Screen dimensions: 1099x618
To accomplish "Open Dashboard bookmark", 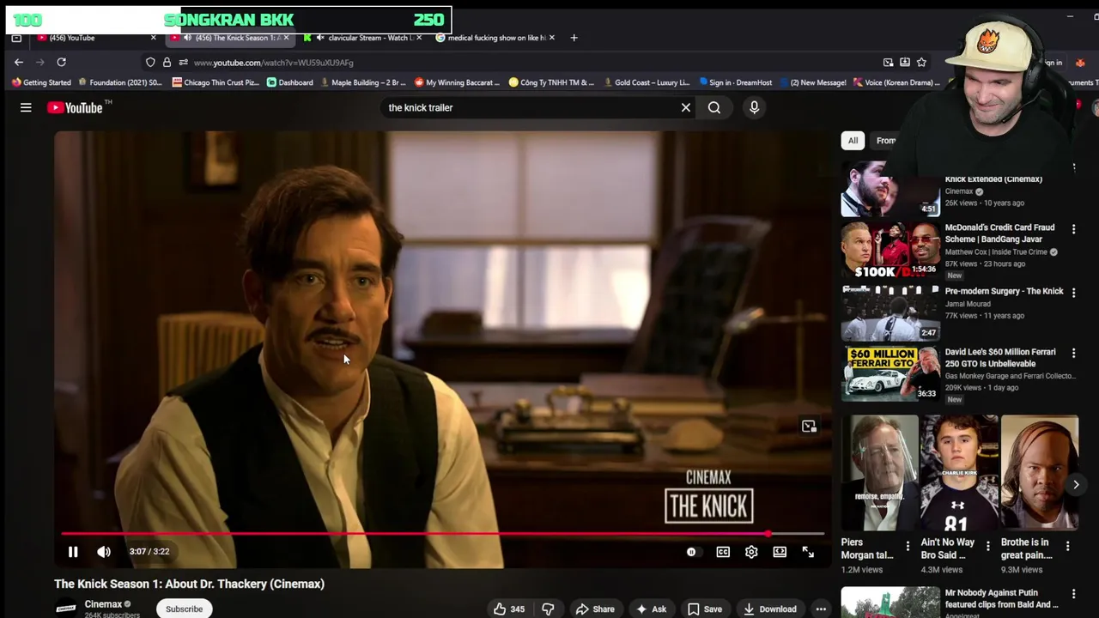I will pos(289,82).
